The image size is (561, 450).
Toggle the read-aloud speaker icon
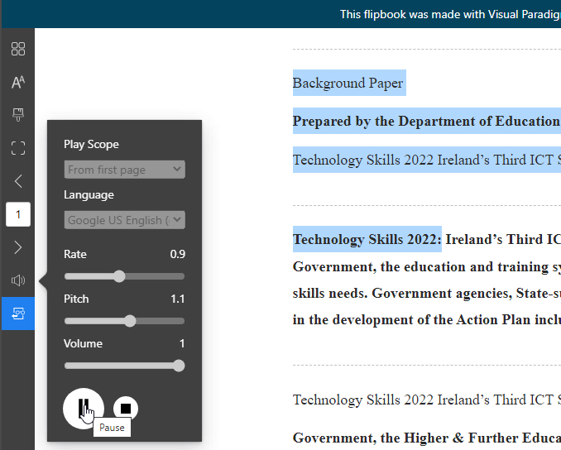pos(17,280)
